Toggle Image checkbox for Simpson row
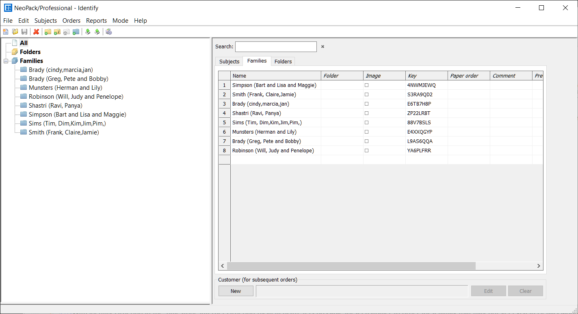This screenshot has width=578, height=314. coord(366,85)
